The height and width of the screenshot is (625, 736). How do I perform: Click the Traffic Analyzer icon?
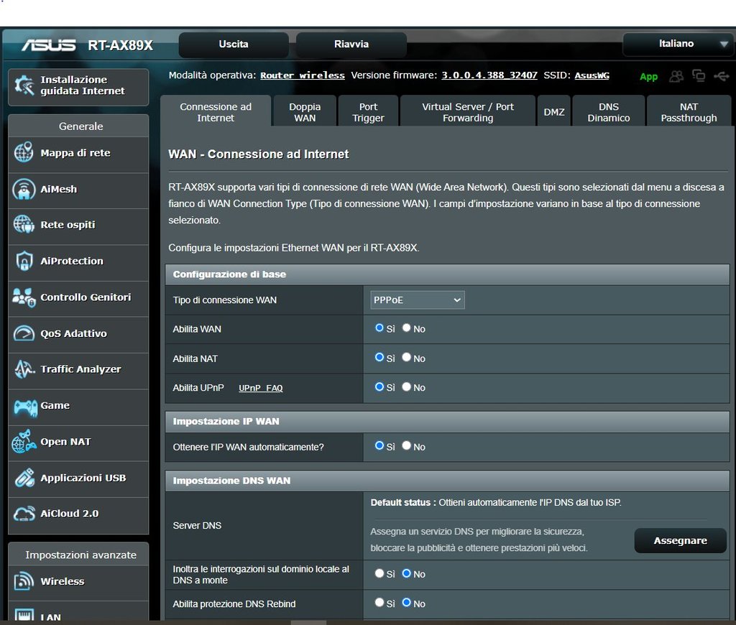(24, 369)
